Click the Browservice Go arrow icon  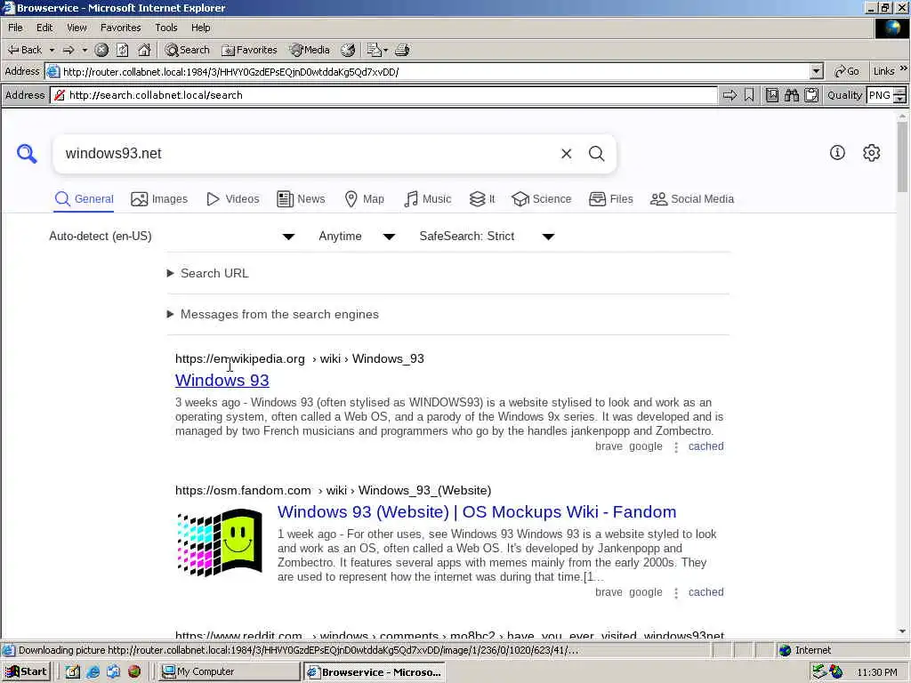pyautogui.click(x=730, y=95)
